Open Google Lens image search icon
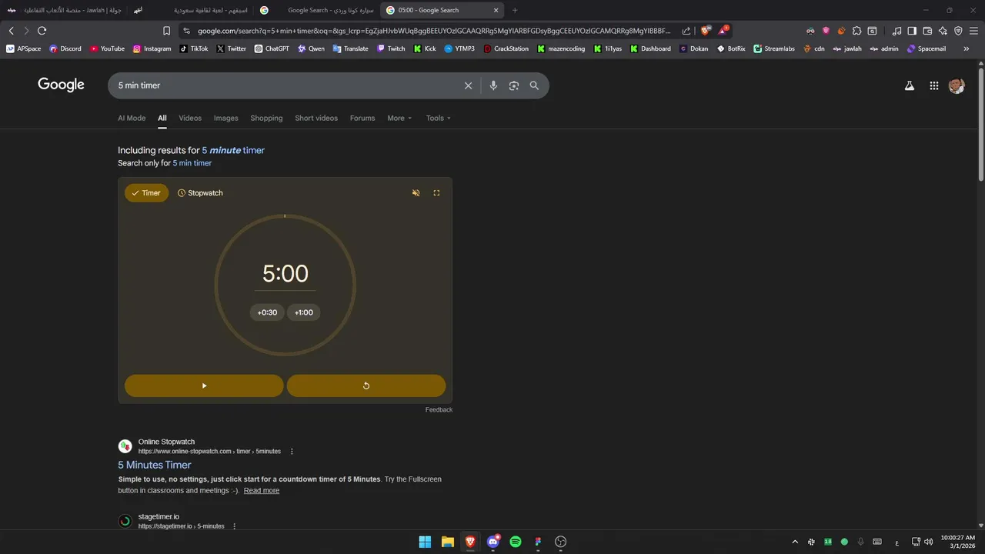Viewport: 985px width, 554px height. tap(514, 85)
